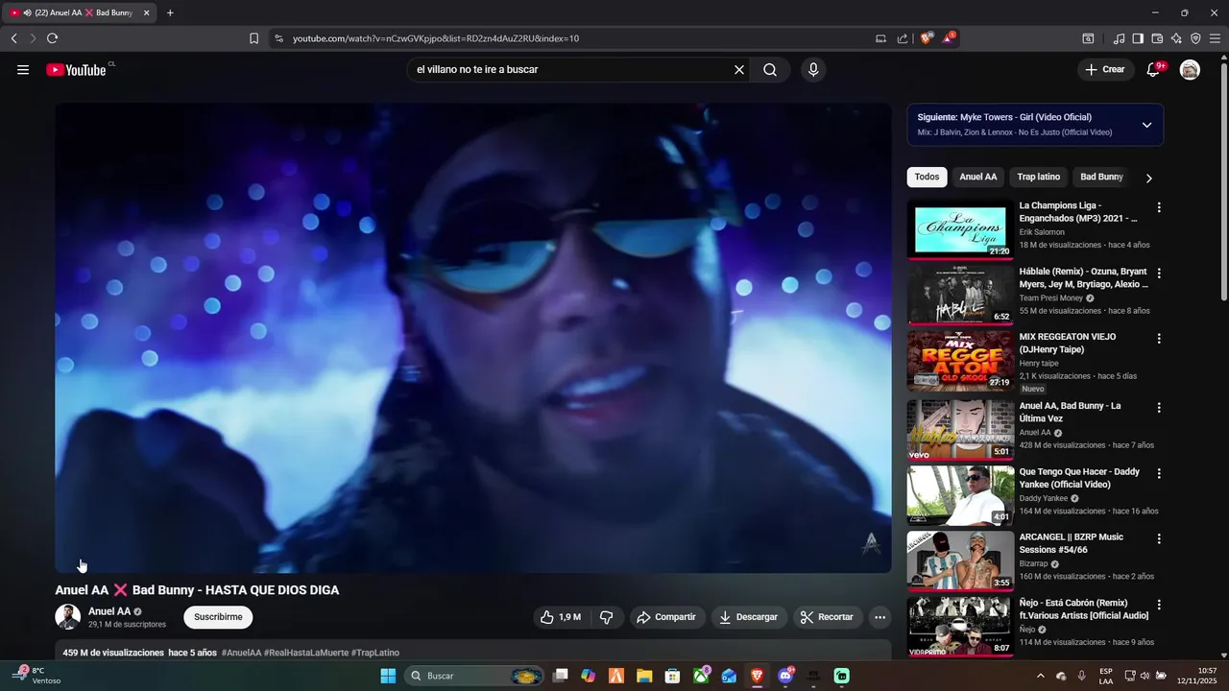Open Brave Shields lion icon
The width and height of the screenshot is (1229, 691).
[x=926, y=38]
